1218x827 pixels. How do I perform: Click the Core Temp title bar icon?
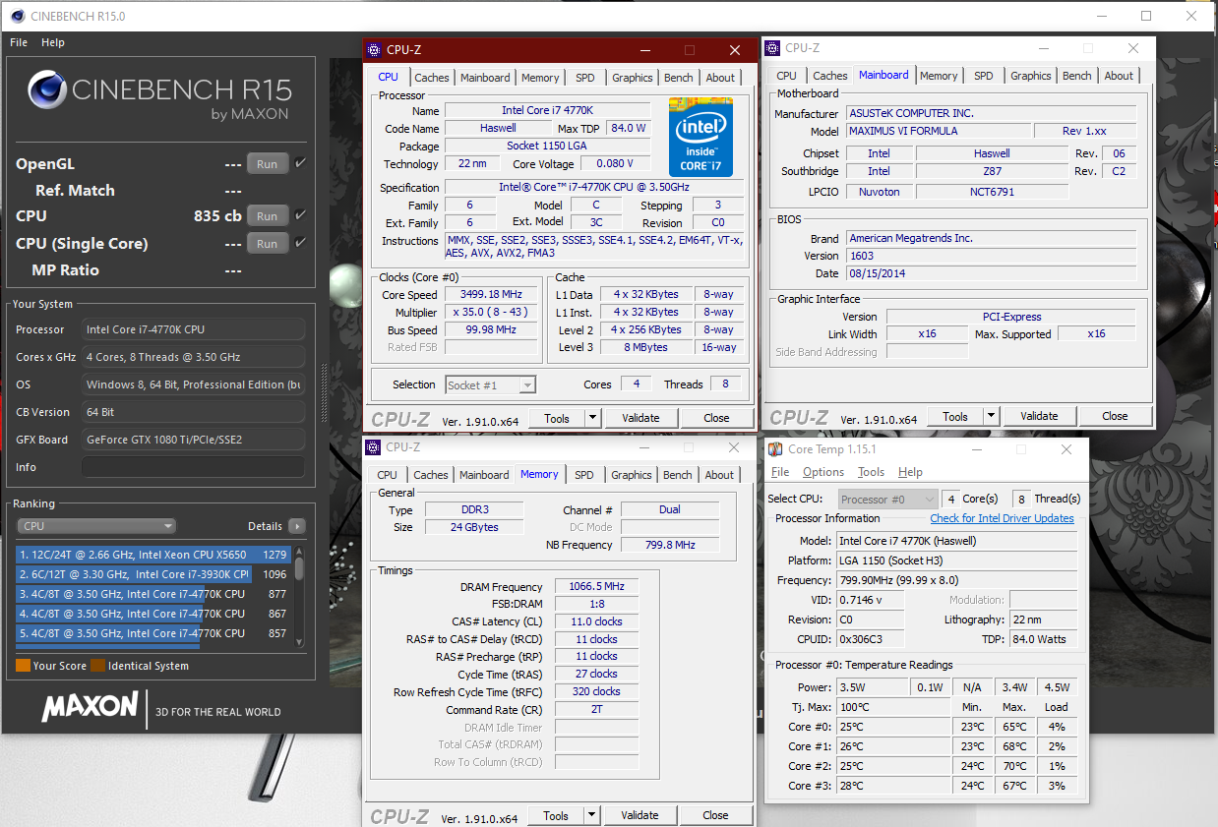click(x=775, y=449)
